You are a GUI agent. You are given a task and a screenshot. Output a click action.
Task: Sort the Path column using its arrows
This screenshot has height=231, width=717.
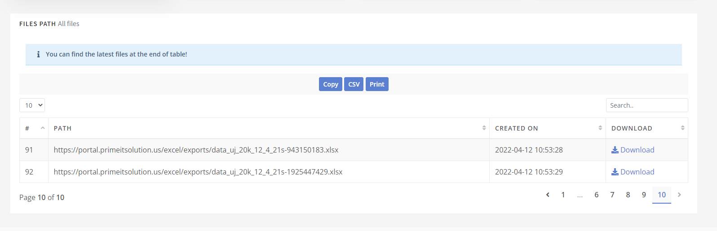click(484, 128)
